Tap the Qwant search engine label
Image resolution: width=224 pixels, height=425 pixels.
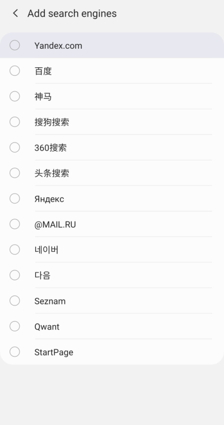[47, 327]
